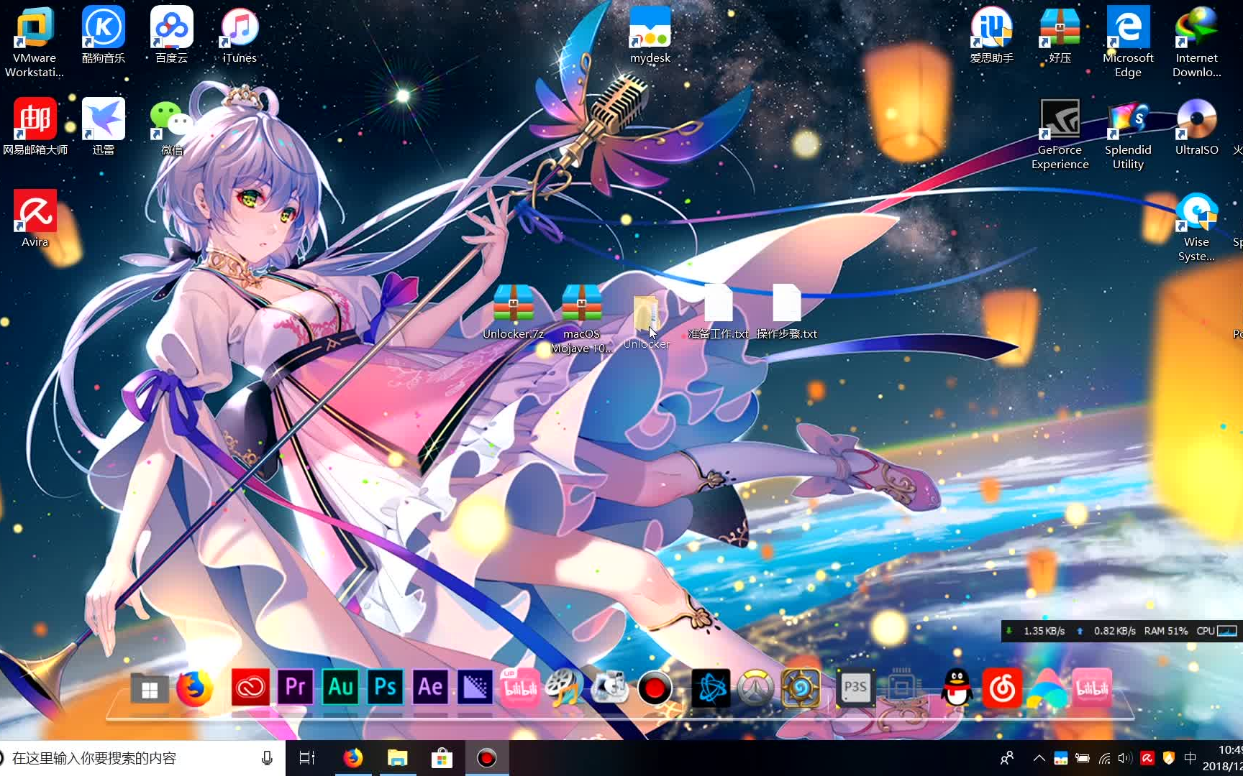The width and height of the screenshot is (1243, 776).
Task: Click the battery status tray icon
Action: click(x=1082, y=758)
